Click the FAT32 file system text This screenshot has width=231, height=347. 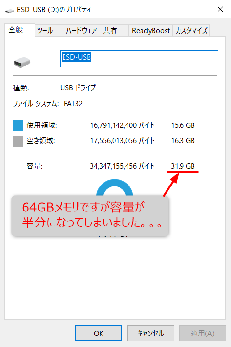point(73,103)
